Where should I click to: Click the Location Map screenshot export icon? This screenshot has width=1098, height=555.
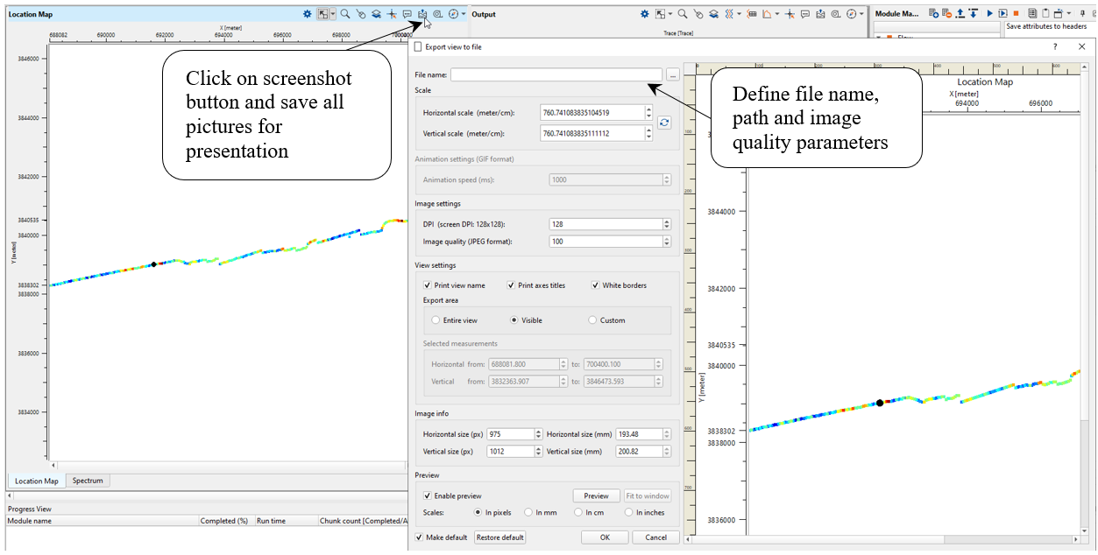coord(422,14)
